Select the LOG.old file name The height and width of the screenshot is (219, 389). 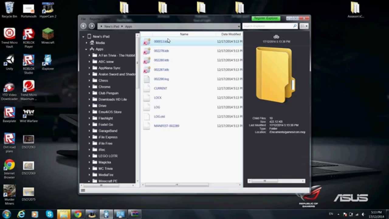tap(159, 116)
